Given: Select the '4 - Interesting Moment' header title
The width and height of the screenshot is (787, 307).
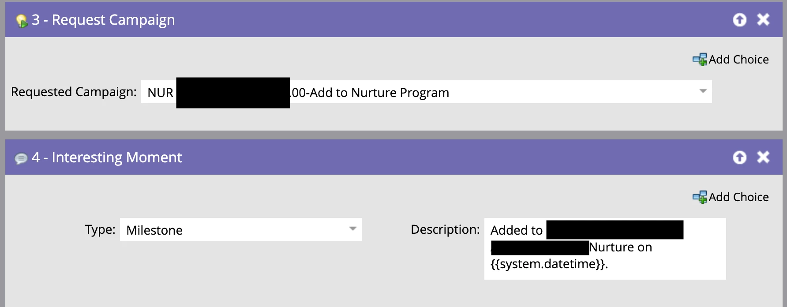Looking at the screenshot, I should pyautogui.click(x=107, y=157).
